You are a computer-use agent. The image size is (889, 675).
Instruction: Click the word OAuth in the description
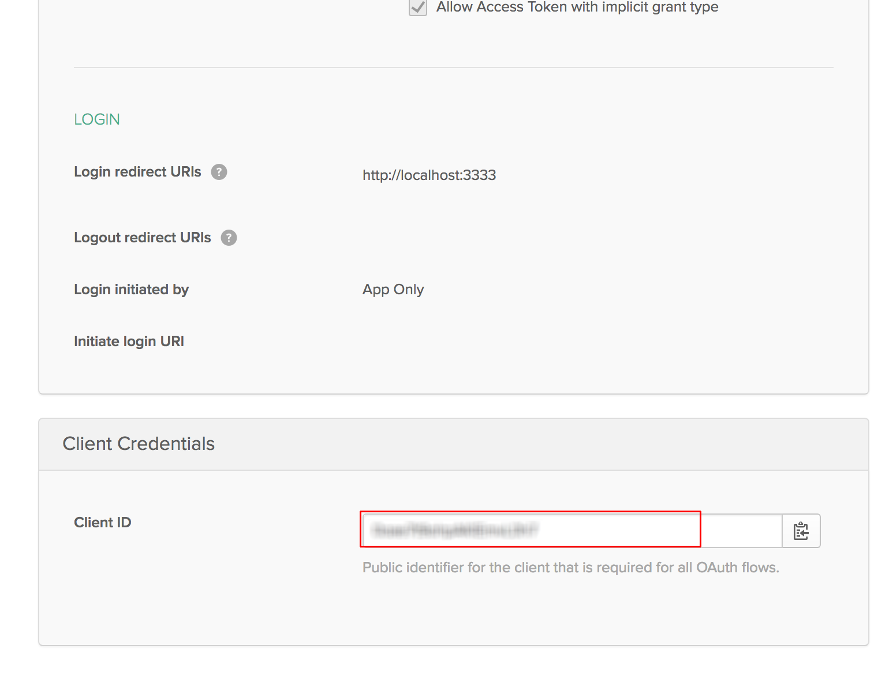tap(716, 568)
